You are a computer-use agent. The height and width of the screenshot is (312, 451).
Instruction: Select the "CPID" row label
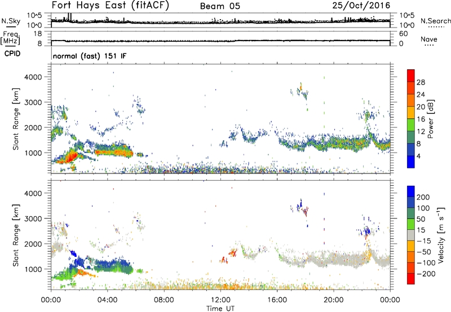[12, 54]
